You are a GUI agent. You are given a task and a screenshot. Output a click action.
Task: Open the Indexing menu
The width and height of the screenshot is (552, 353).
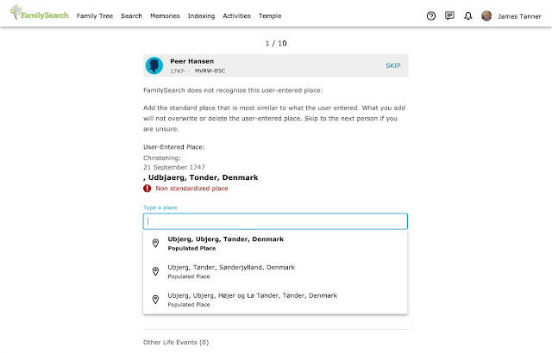(x=201, y=15)
